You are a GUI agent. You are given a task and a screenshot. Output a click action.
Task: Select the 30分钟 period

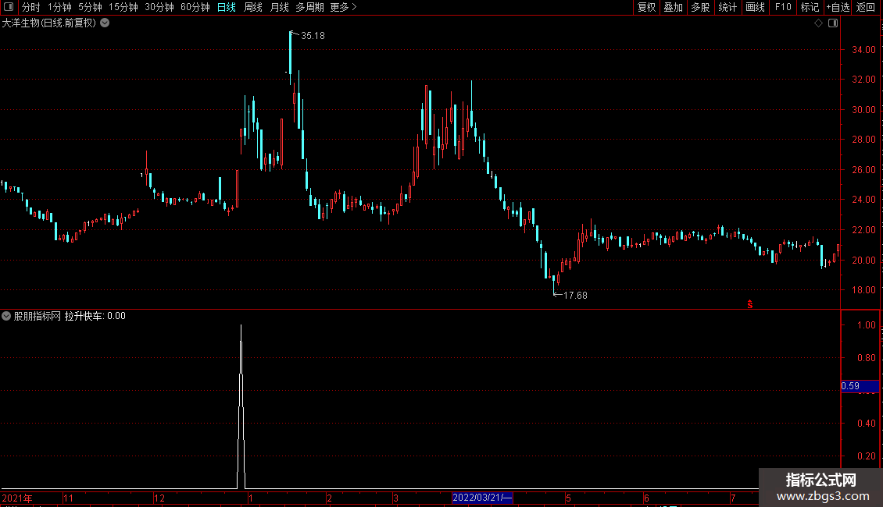coord(159,7)
